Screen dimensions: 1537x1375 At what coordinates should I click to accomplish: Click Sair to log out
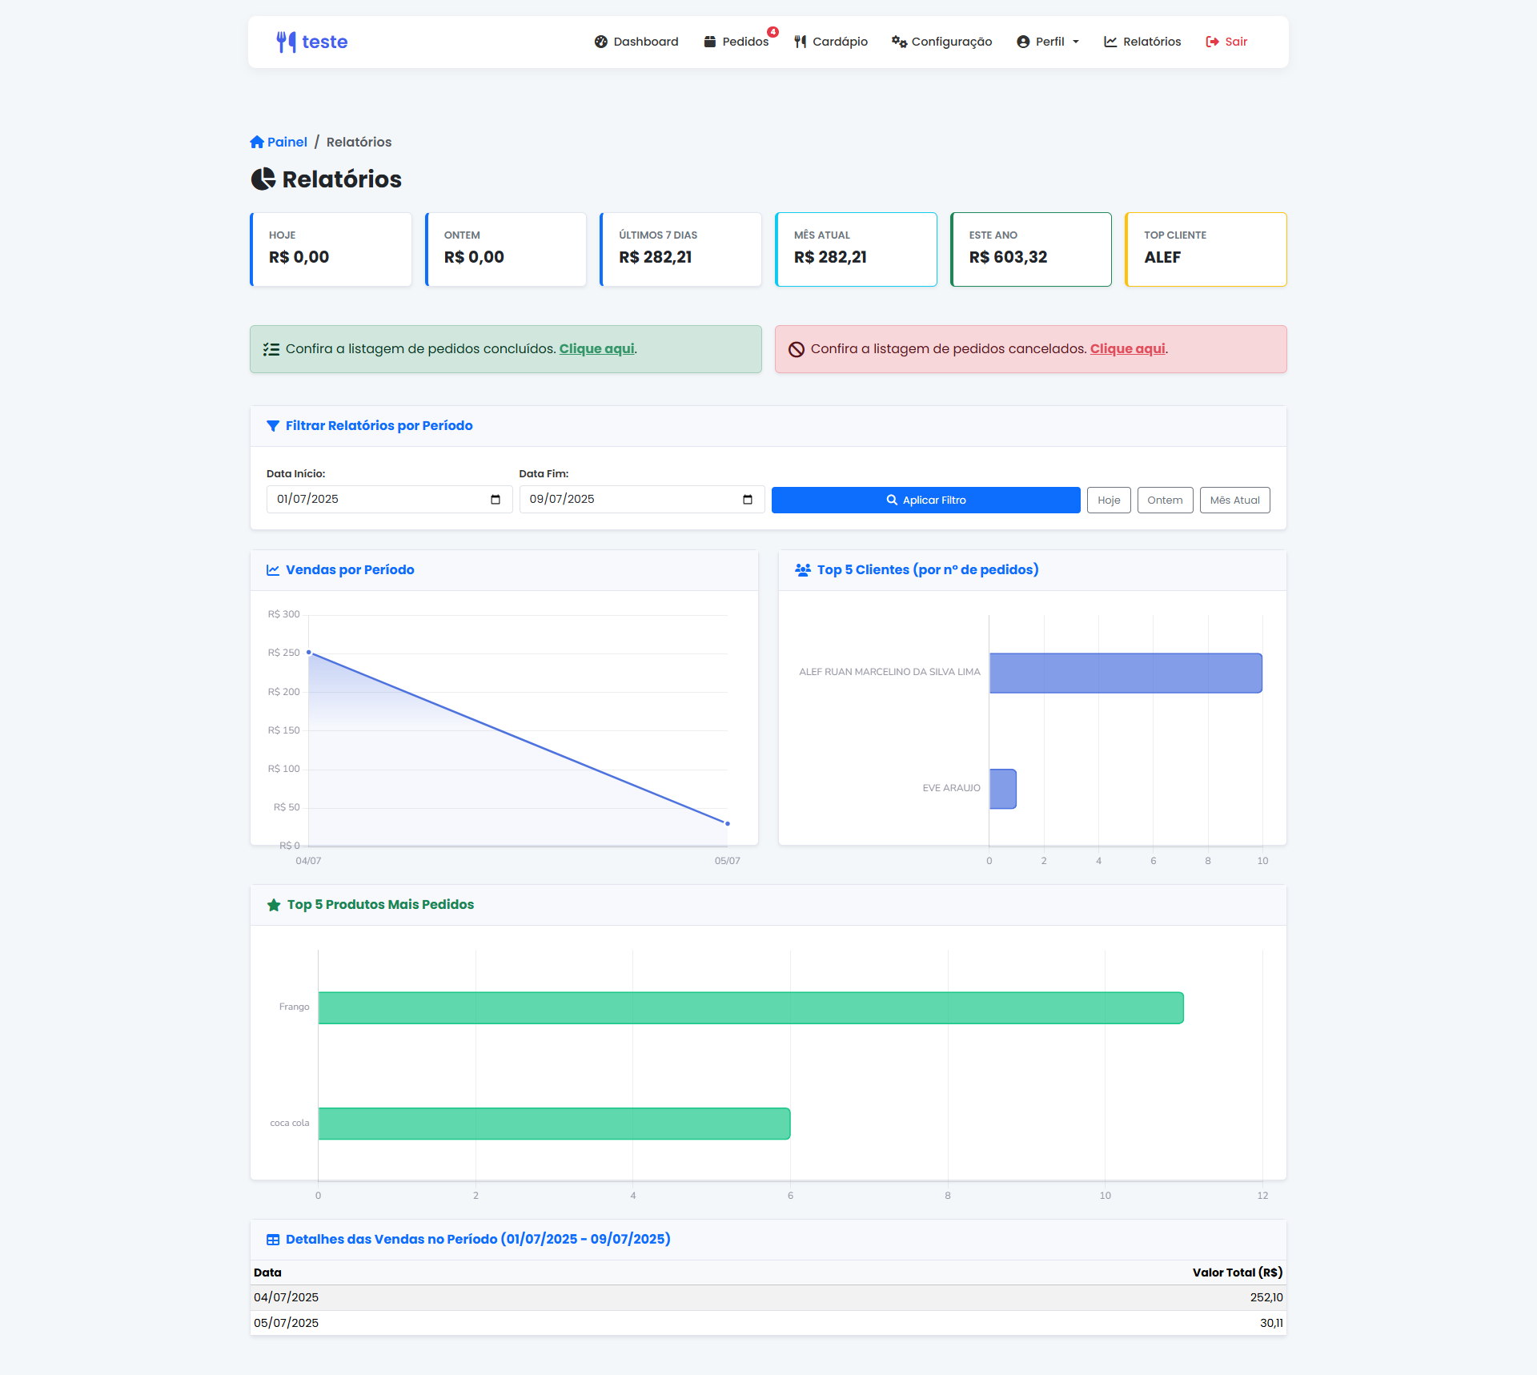(x=1226, y=42)
